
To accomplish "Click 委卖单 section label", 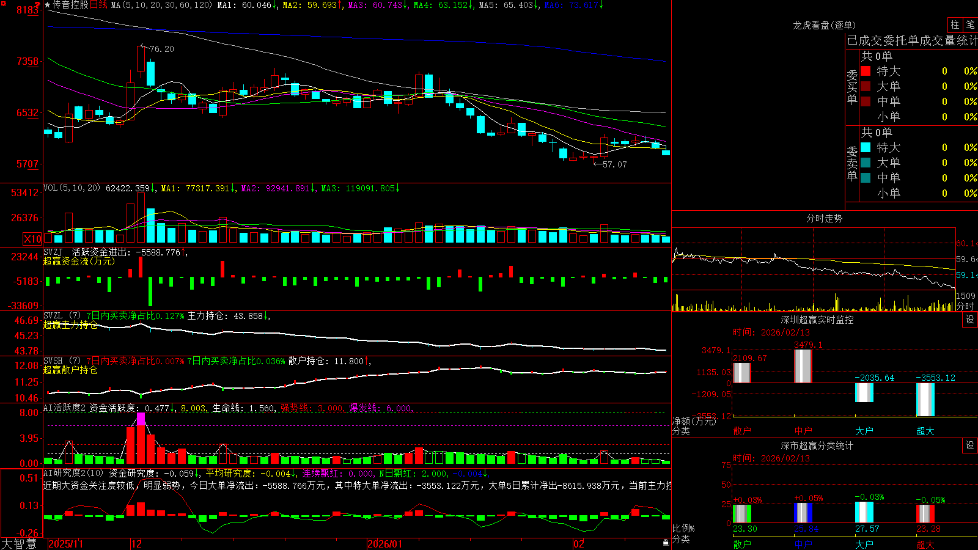I will [852, 164].
